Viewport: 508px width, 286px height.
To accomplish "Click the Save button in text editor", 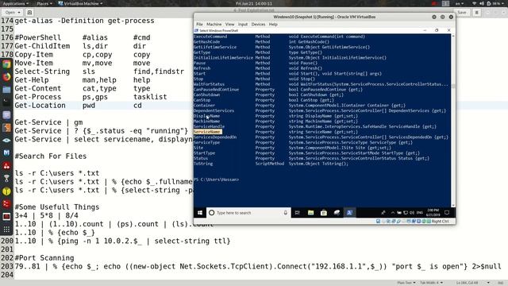I will (x=462, y=13).
